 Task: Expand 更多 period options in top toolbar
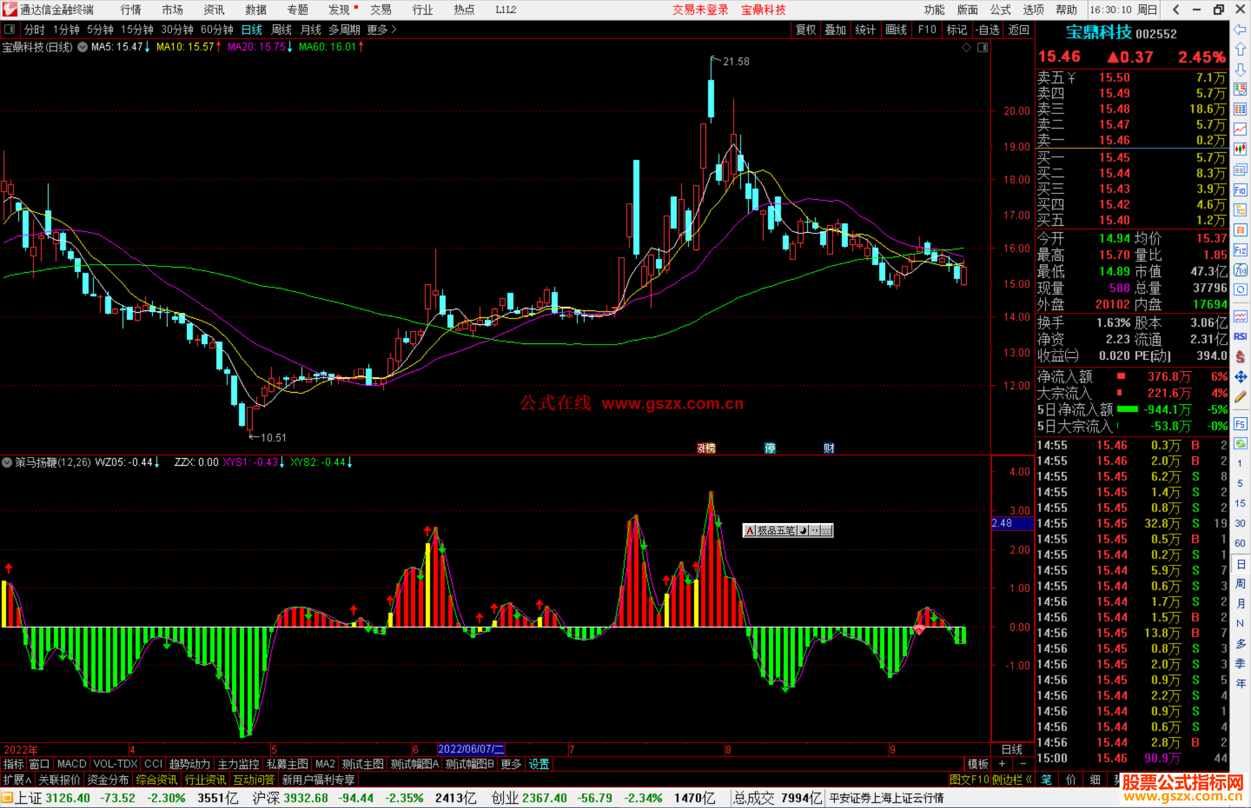[382, 30]
